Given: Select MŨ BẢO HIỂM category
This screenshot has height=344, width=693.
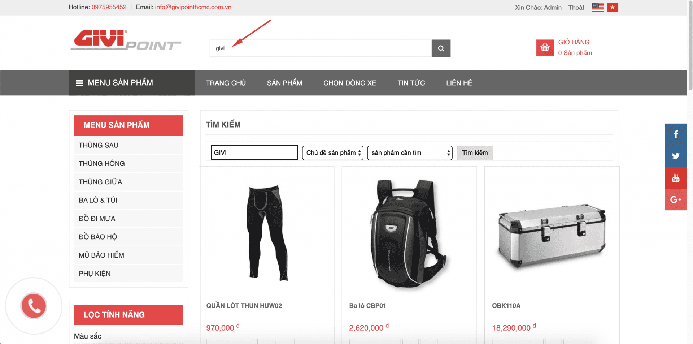Looking at the screenshot, I should [128, 255].
